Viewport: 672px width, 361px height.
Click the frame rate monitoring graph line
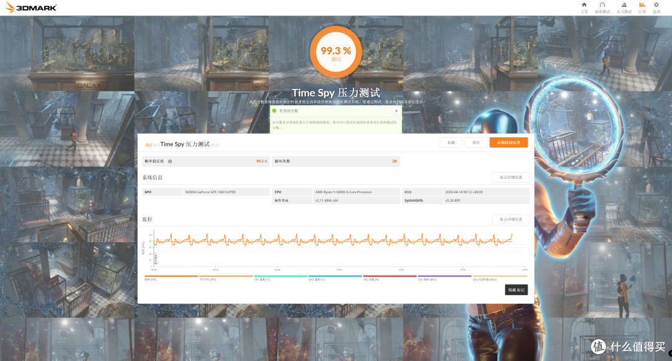pyautogui.click(x=332, y=240)
